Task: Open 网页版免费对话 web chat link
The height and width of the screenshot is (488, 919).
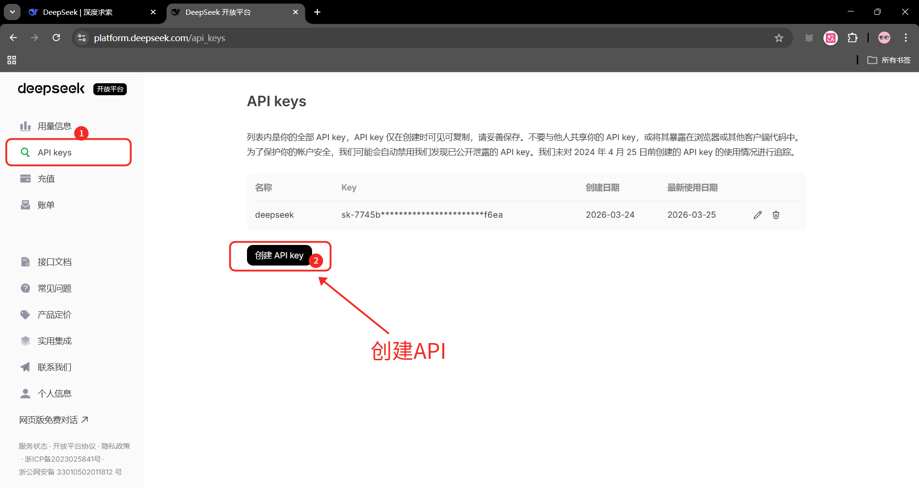Action: (54, 420)
